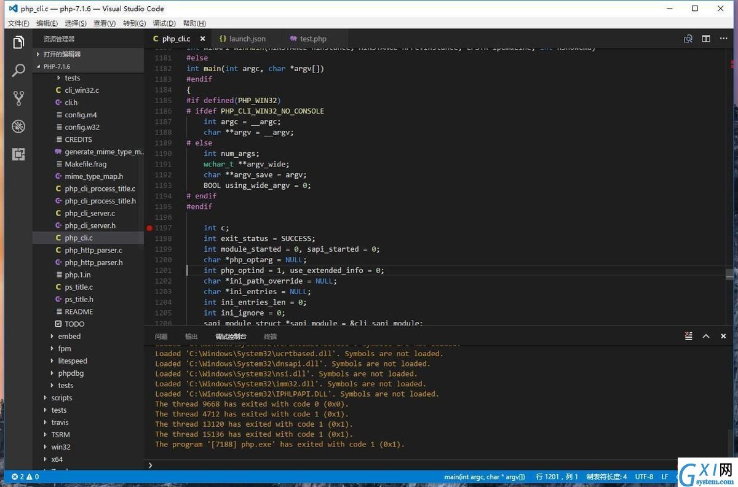Click the main(int argc, char * argv[]) status item
Screen dimensions: 738x487
pyautogui.click(x=485, y=477)
